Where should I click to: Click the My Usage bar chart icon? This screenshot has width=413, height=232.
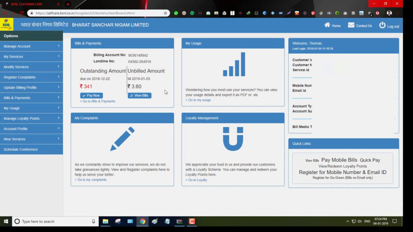(x=234, y=64)
